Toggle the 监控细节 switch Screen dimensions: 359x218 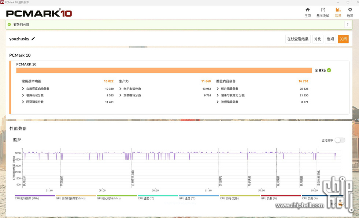coord(340,140)
